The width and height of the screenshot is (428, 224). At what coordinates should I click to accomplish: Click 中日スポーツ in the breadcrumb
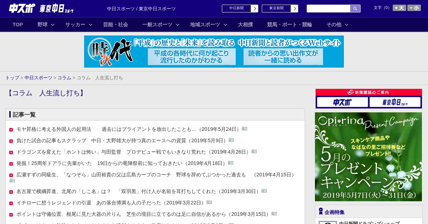pos(39,78)
